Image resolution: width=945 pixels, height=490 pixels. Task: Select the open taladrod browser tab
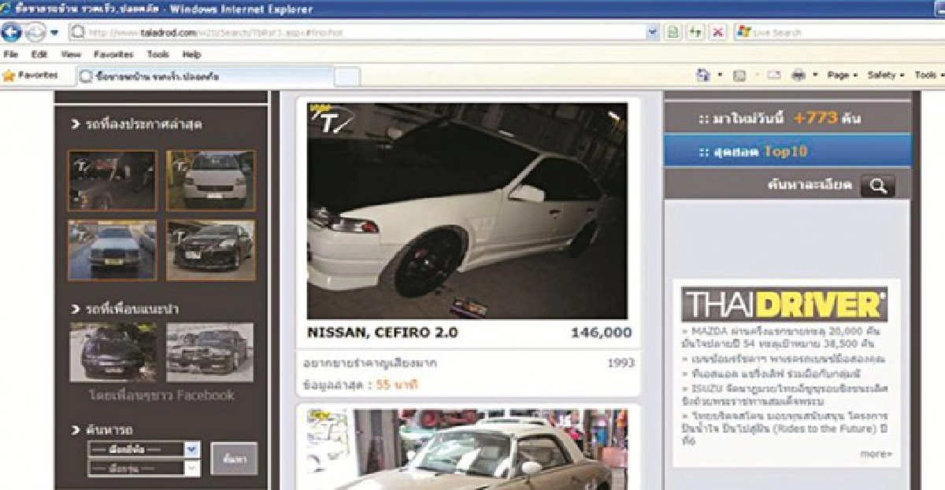[x=205, y=76]
